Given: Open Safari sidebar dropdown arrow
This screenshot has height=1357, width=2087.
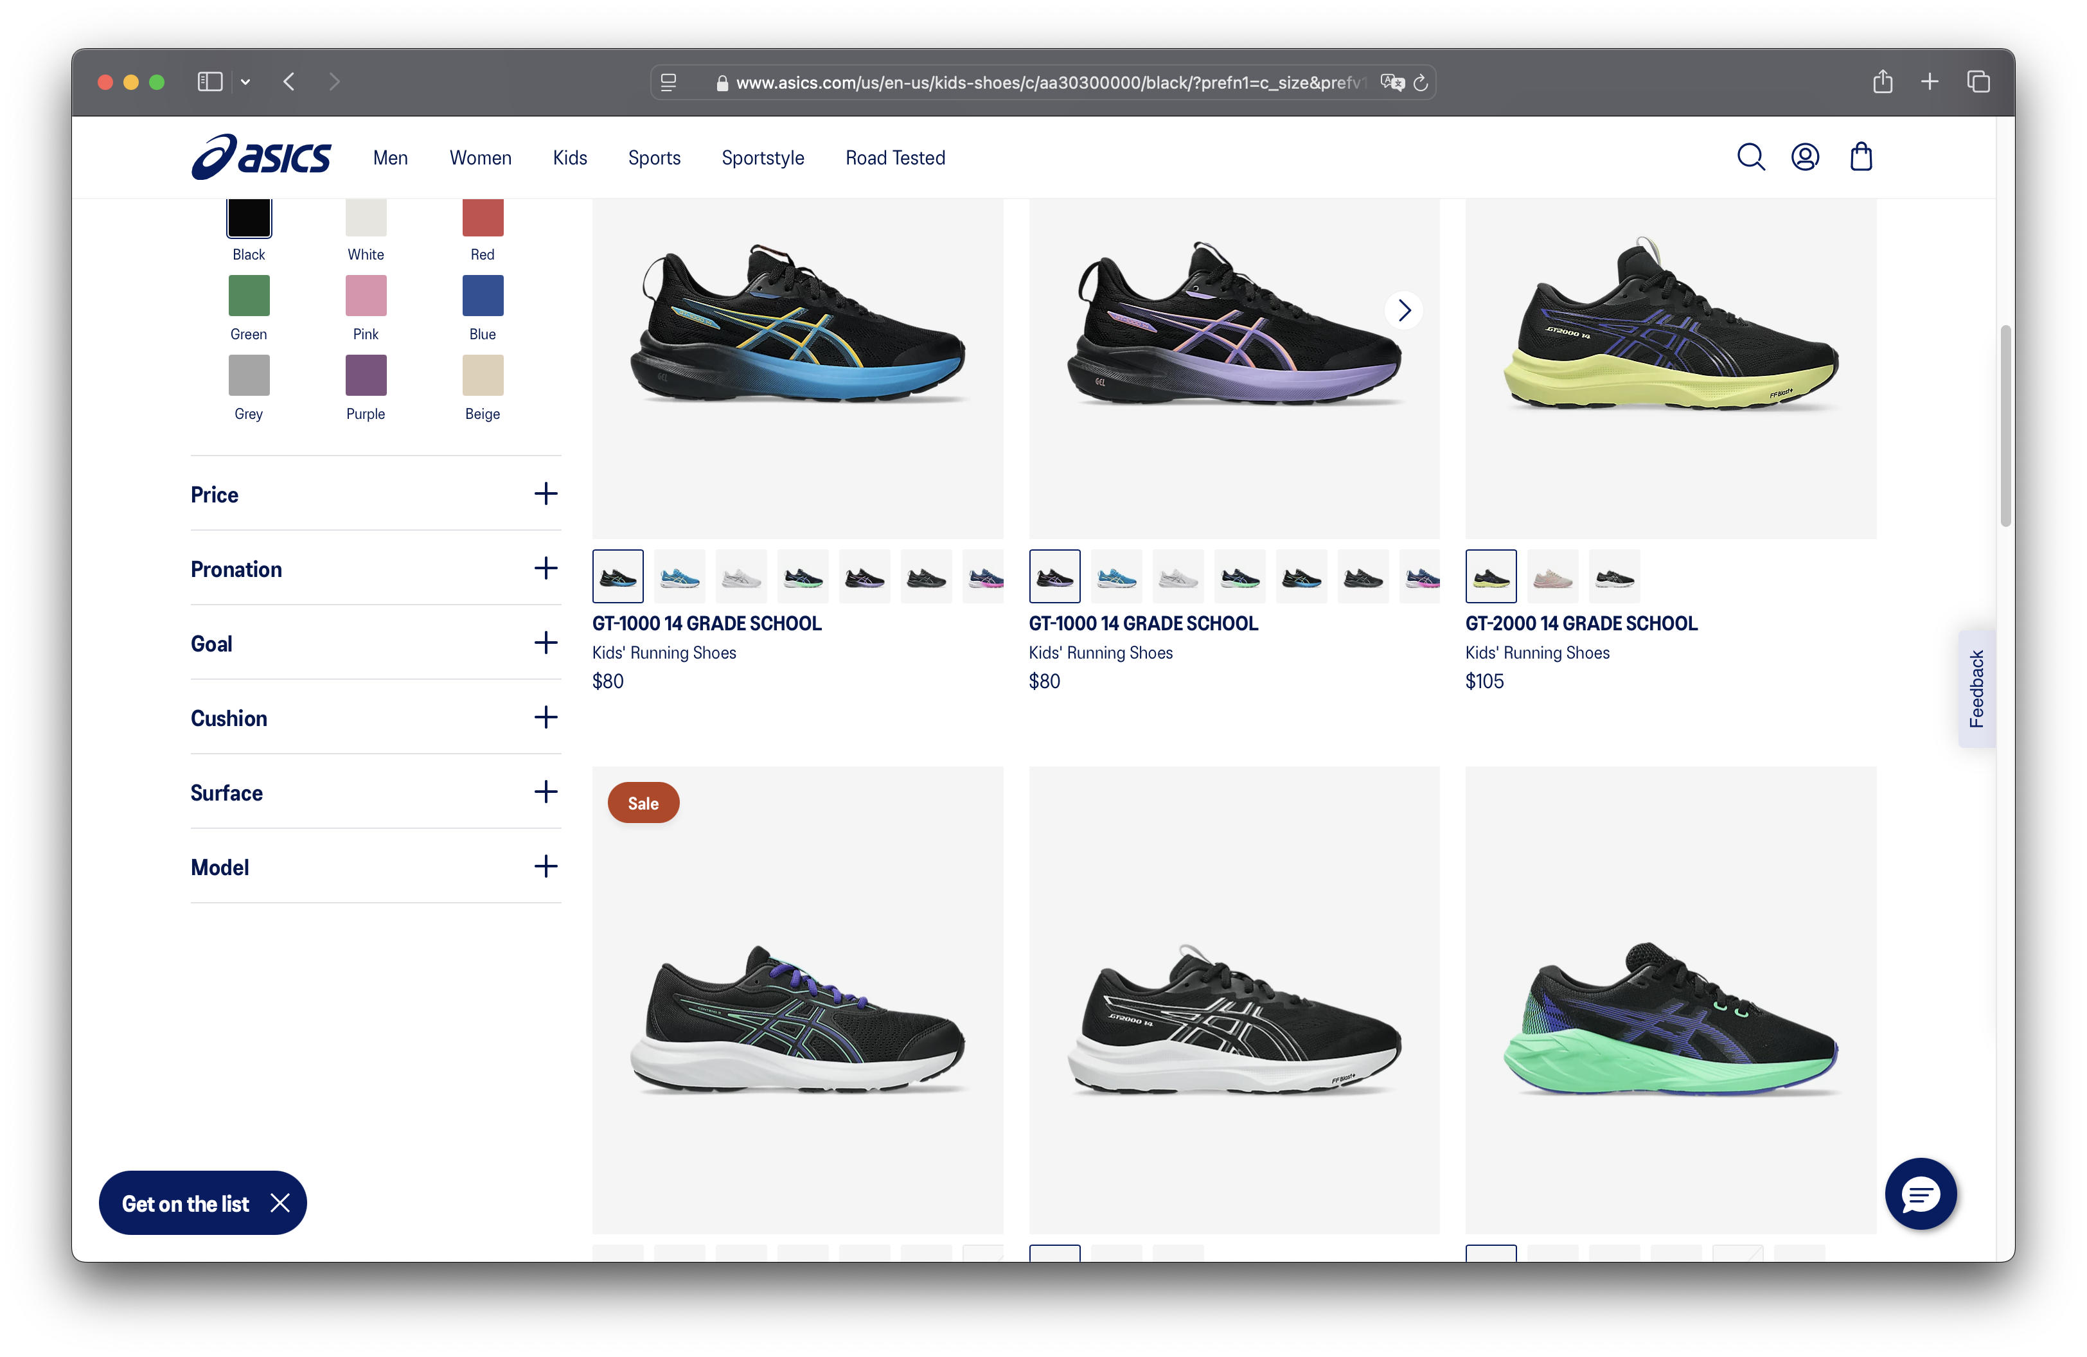Looking at the screenshot, I should click(x=245, y=82).
